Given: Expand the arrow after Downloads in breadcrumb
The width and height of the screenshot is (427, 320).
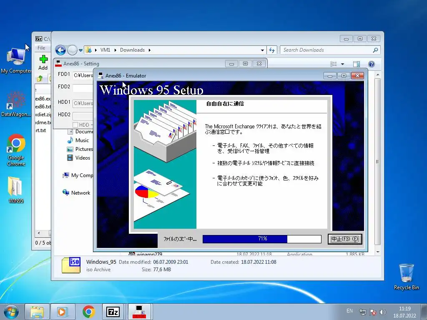Looking at the screenshot, I should point(150,50).
